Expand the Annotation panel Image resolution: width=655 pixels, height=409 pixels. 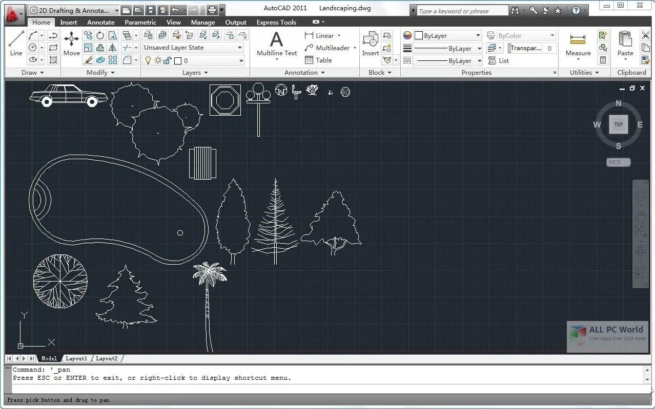[304, 73]
